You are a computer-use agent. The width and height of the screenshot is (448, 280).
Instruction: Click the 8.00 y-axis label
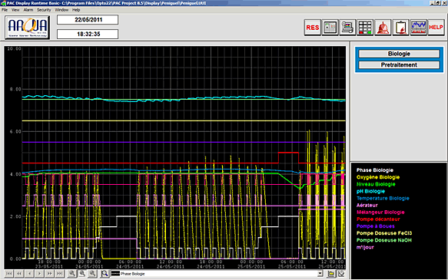(x=15, y=89)
